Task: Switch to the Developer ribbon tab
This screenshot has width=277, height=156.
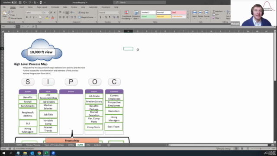Action: pos(106,7)
